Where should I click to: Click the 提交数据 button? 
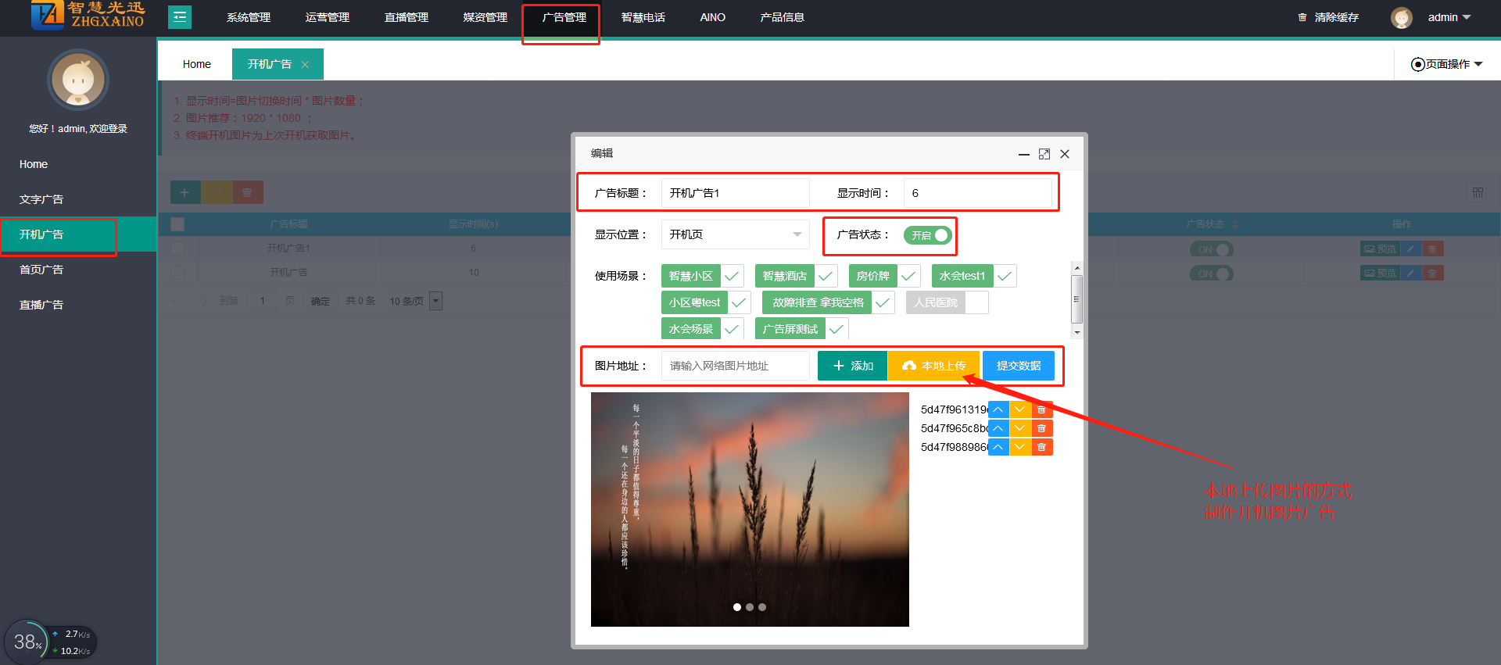tap(1018, 366)
